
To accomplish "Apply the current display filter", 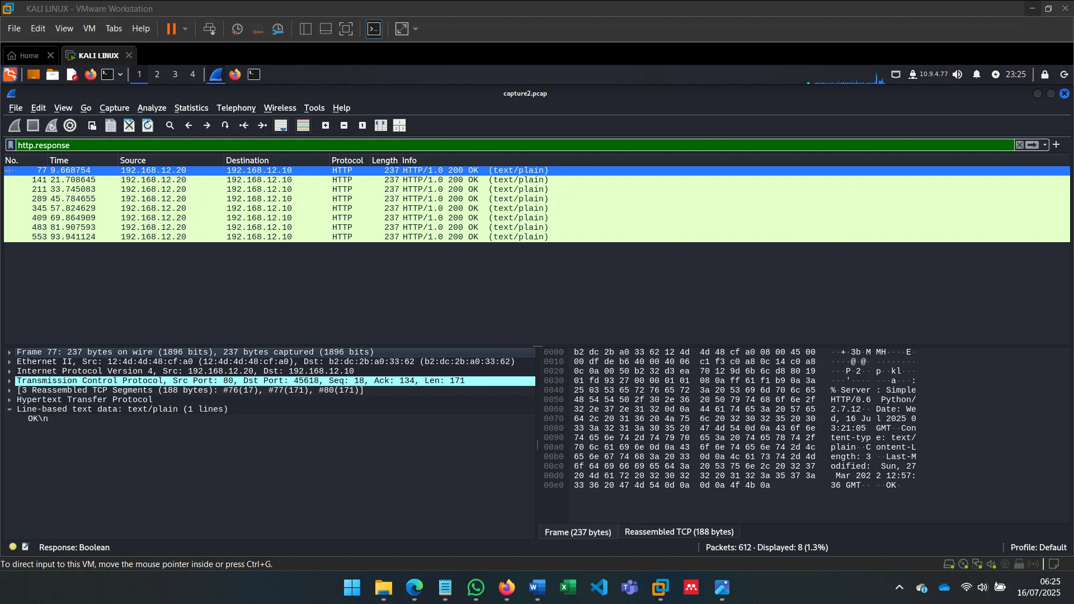I will (1032, 145).
